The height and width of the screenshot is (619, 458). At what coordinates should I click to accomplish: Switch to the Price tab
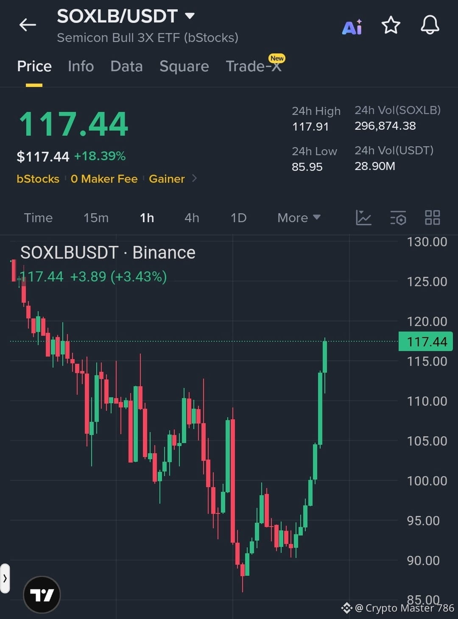point(34,66)
